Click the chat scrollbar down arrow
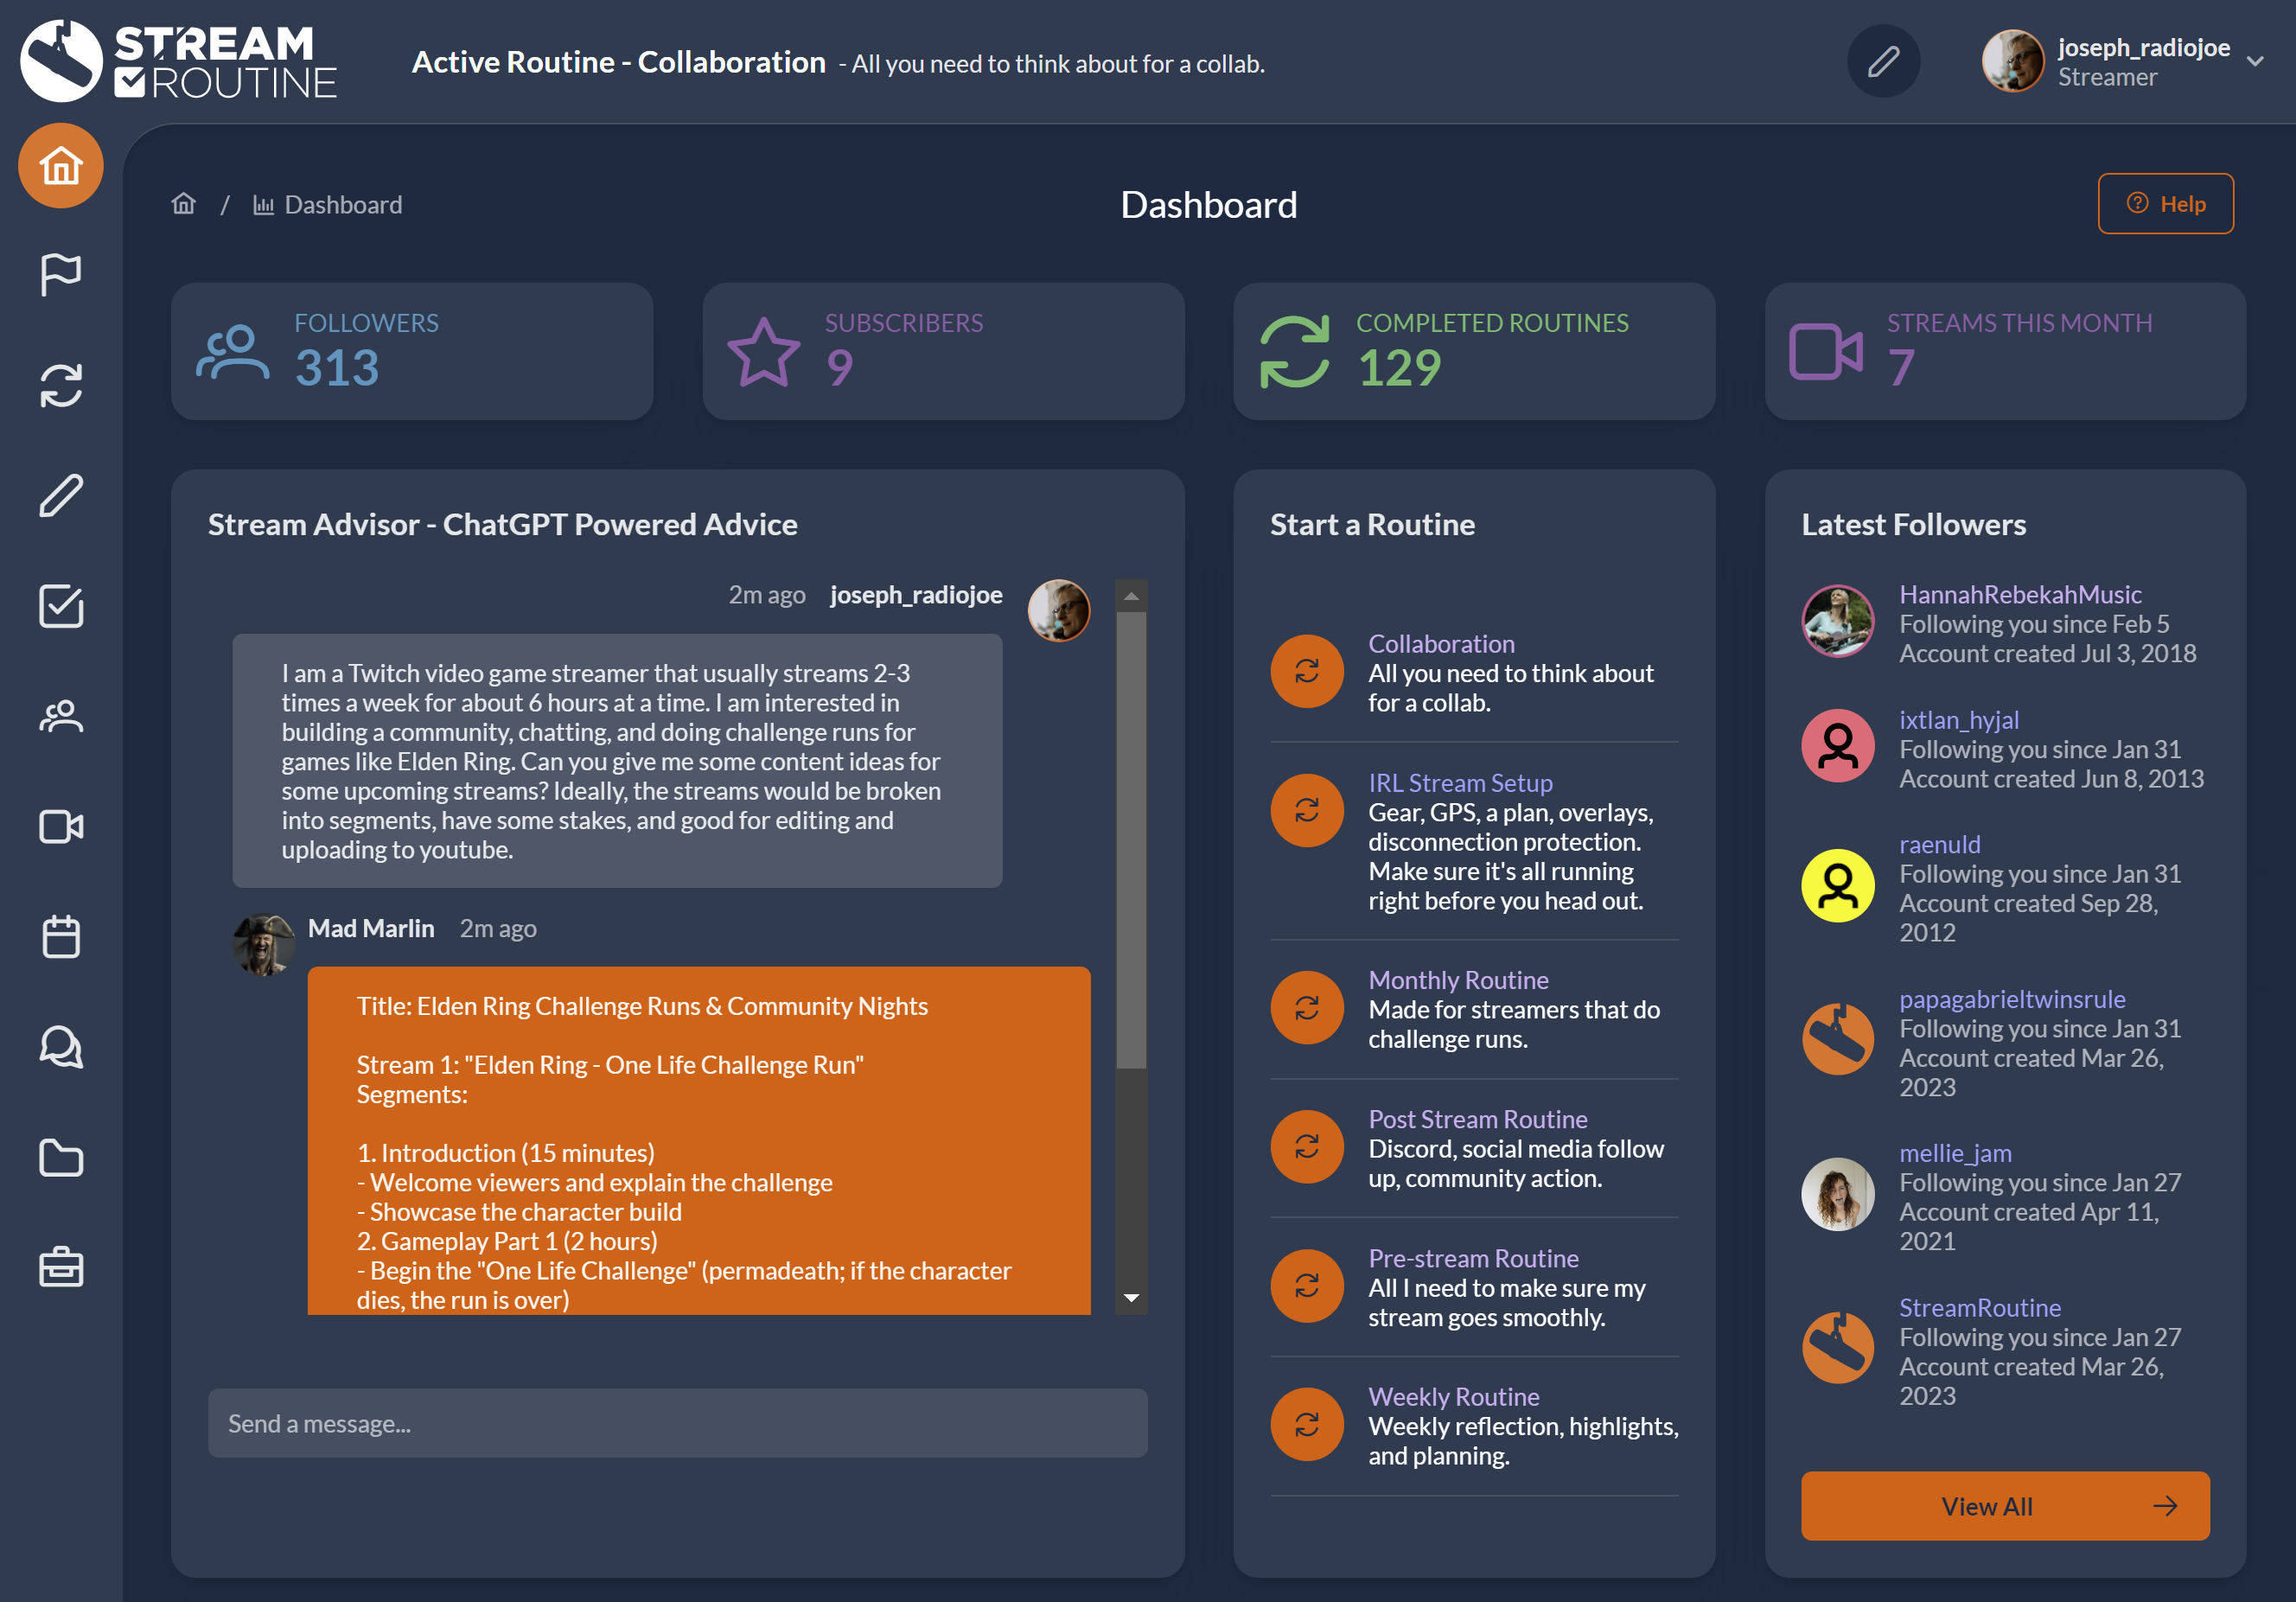 1131,1298
